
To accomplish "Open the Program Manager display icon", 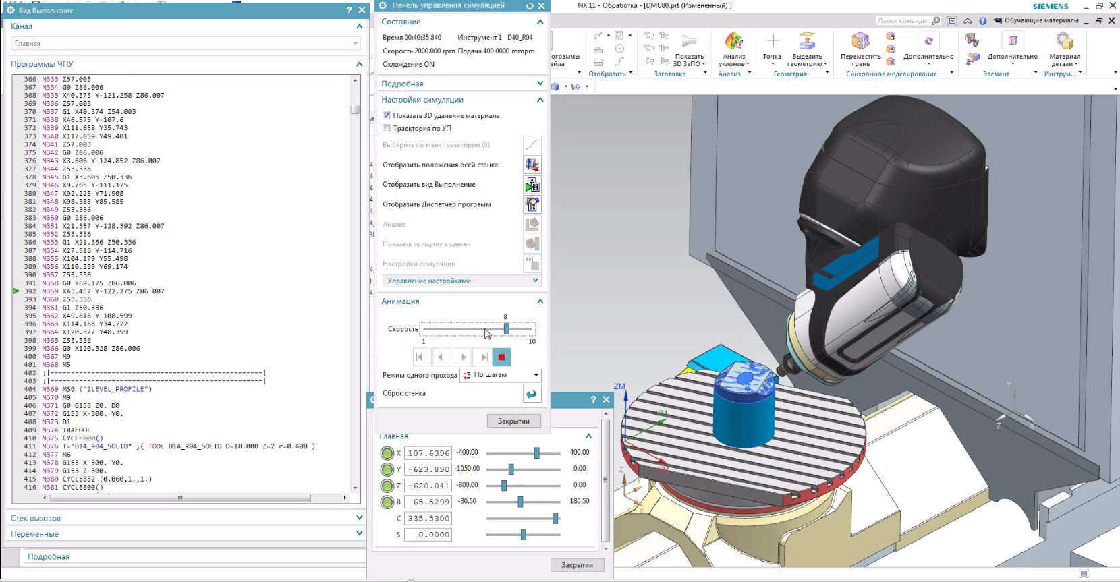I will point(532,204).
